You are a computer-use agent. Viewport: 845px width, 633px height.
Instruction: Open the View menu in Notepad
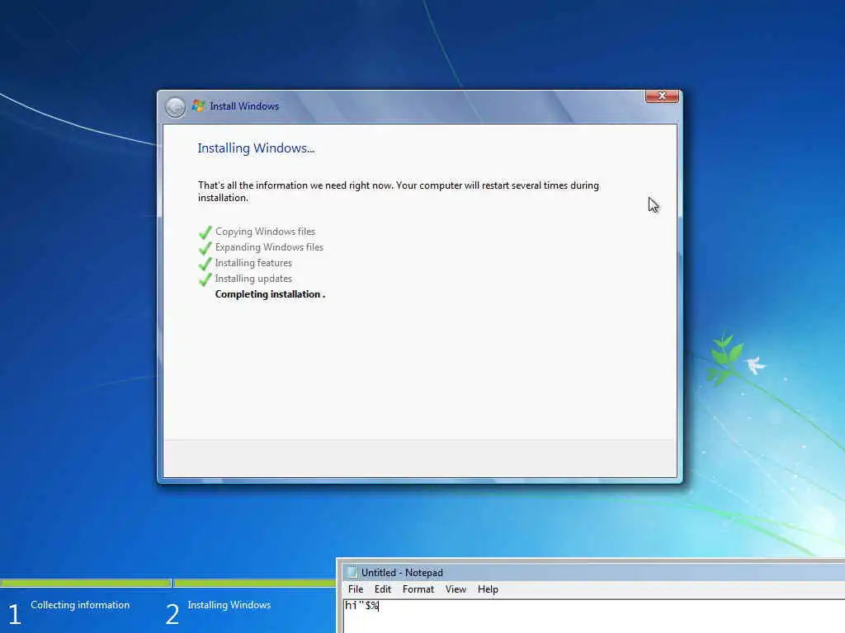tap(456, 589)
